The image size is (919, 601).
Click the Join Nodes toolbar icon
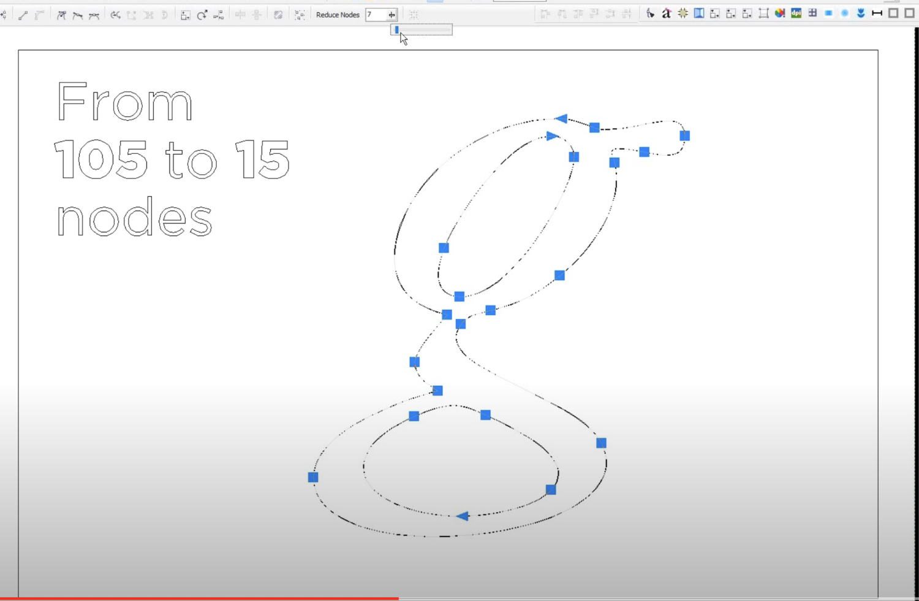click(x=23, y=15)
